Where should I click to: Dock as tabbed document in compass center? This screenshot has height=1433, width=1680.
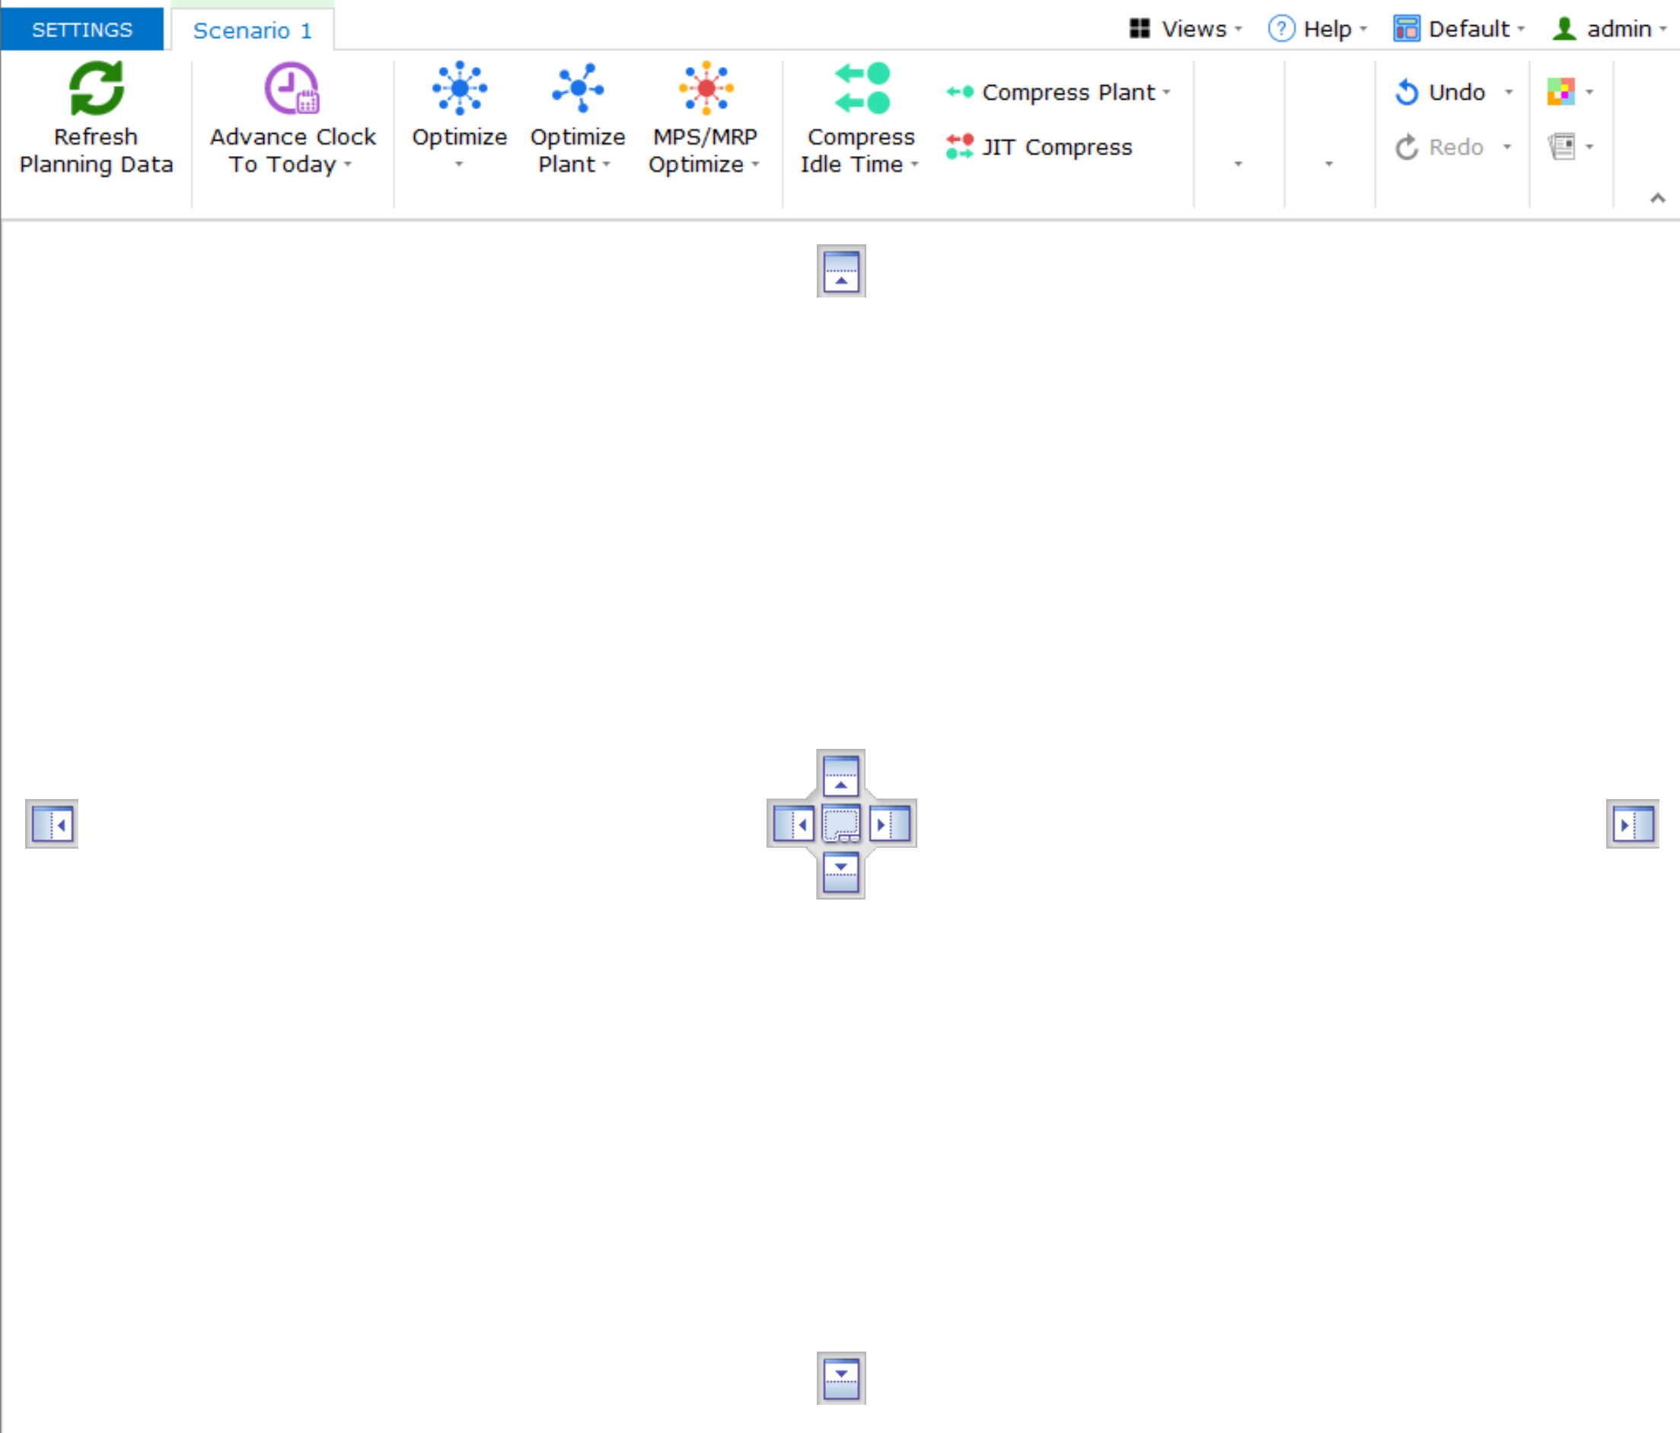[x=841, y=824]
